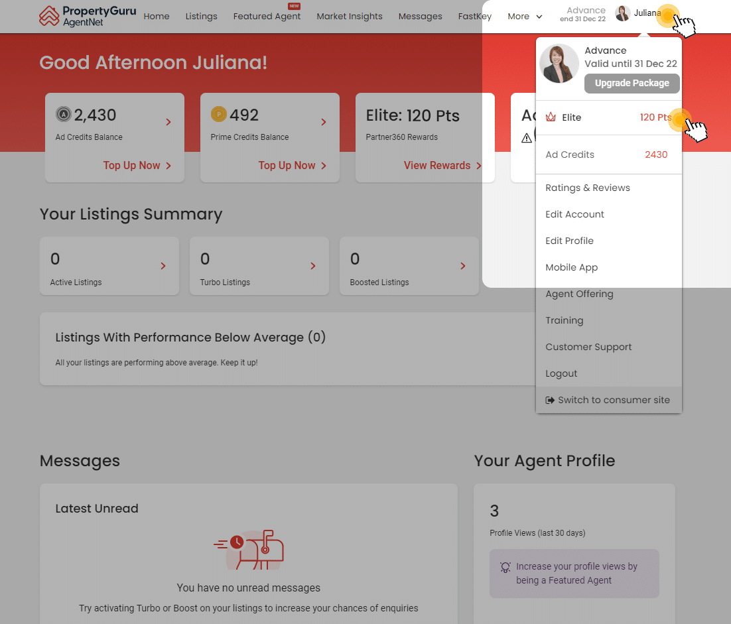
Task: Click Switch to consumer site
Action: pos(609,400)
